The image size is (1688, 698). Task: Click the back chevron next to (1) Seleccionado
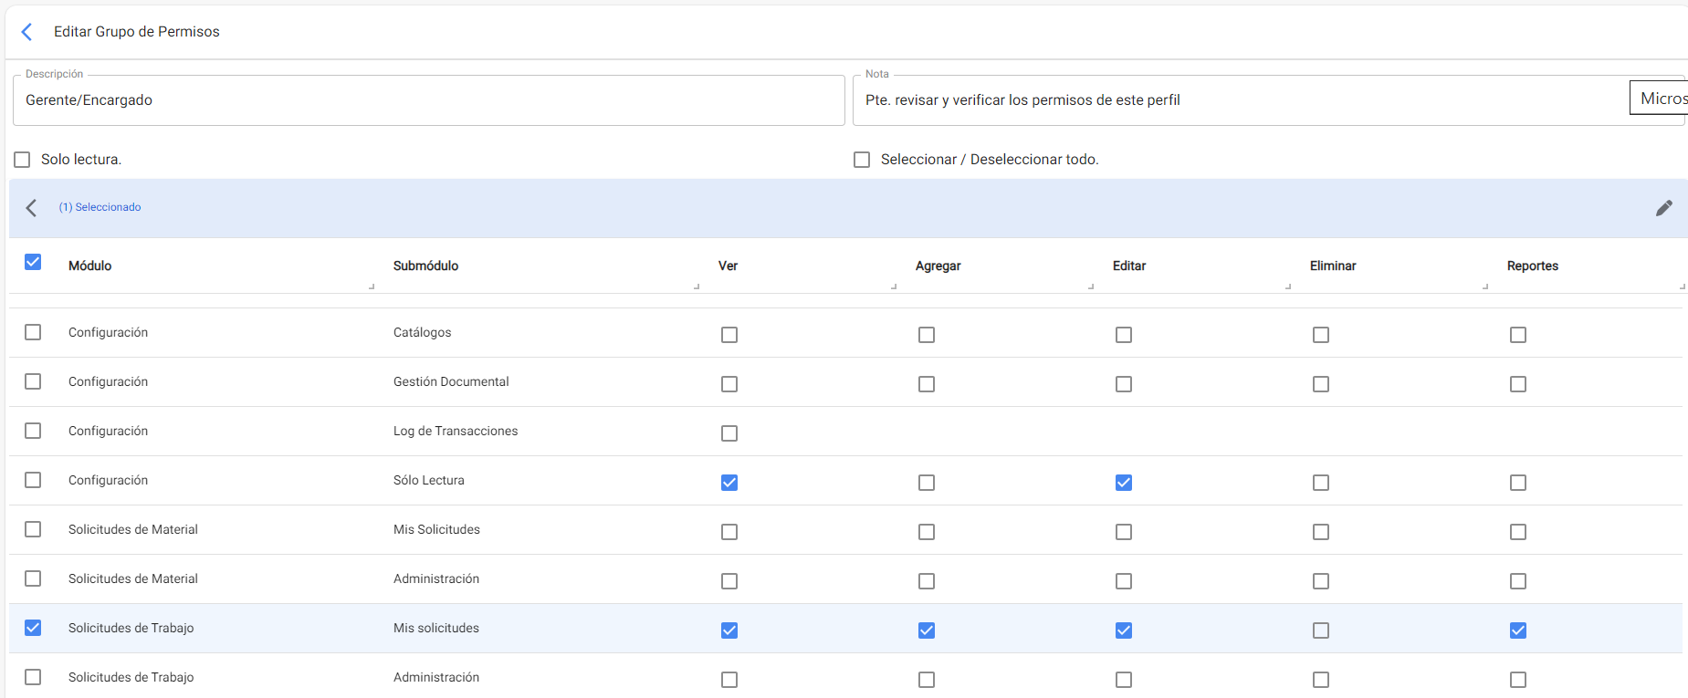tap(32, 208)
